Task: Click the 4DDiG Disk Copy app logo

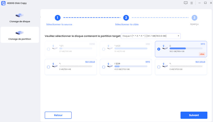Action: pos(4,3)
